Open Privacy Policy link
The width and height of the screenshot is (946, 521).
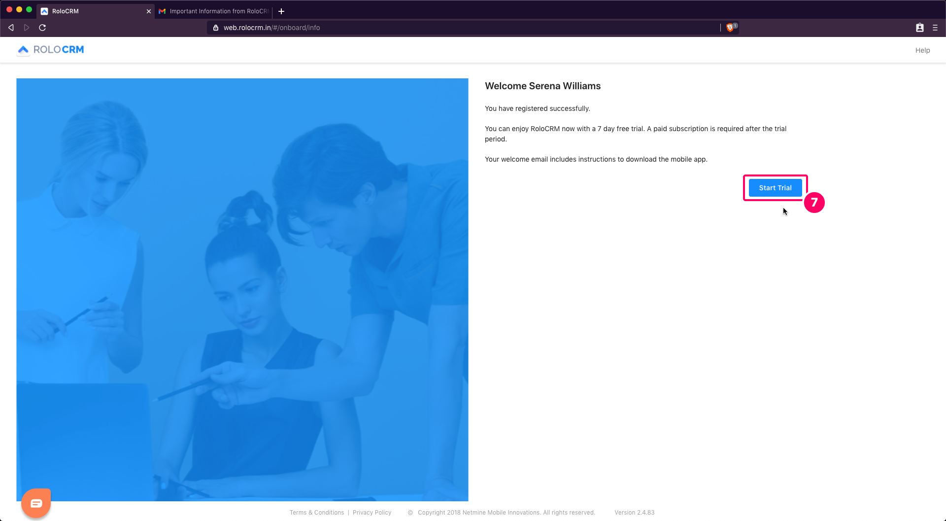point(372,513)
